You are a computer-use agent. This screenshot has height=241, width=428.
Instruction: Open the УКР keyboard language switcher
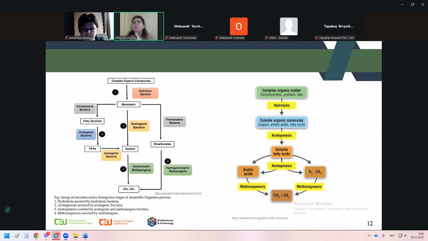tap(392, 236)
